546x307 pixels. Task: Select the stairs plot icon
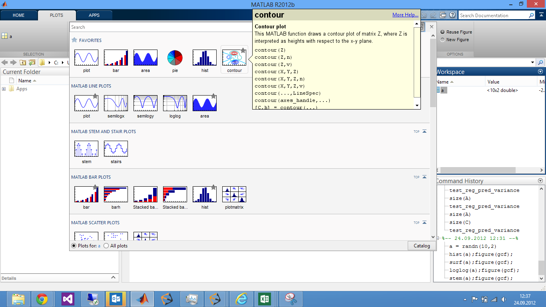click(x=116, y=149)
